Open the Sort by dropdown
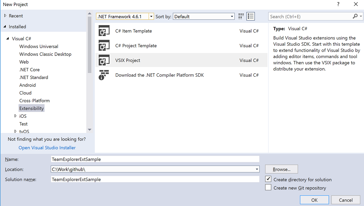The image size is (364, 206). pos(232,16)
